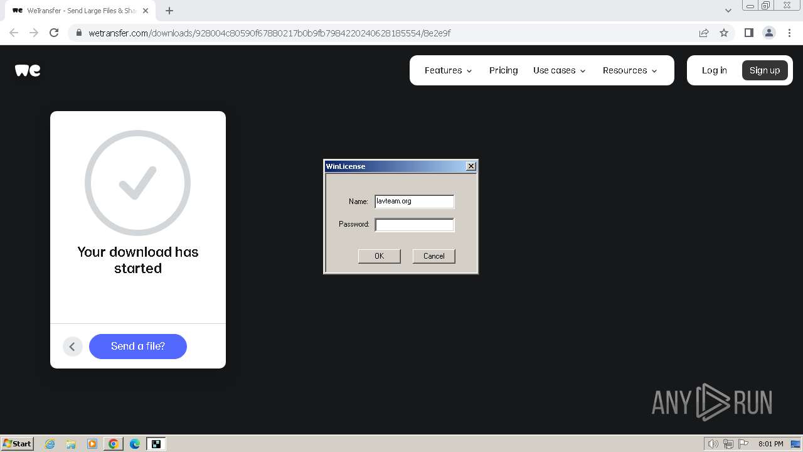
Task: Click the network tray icon
Action: click(728, 444)
